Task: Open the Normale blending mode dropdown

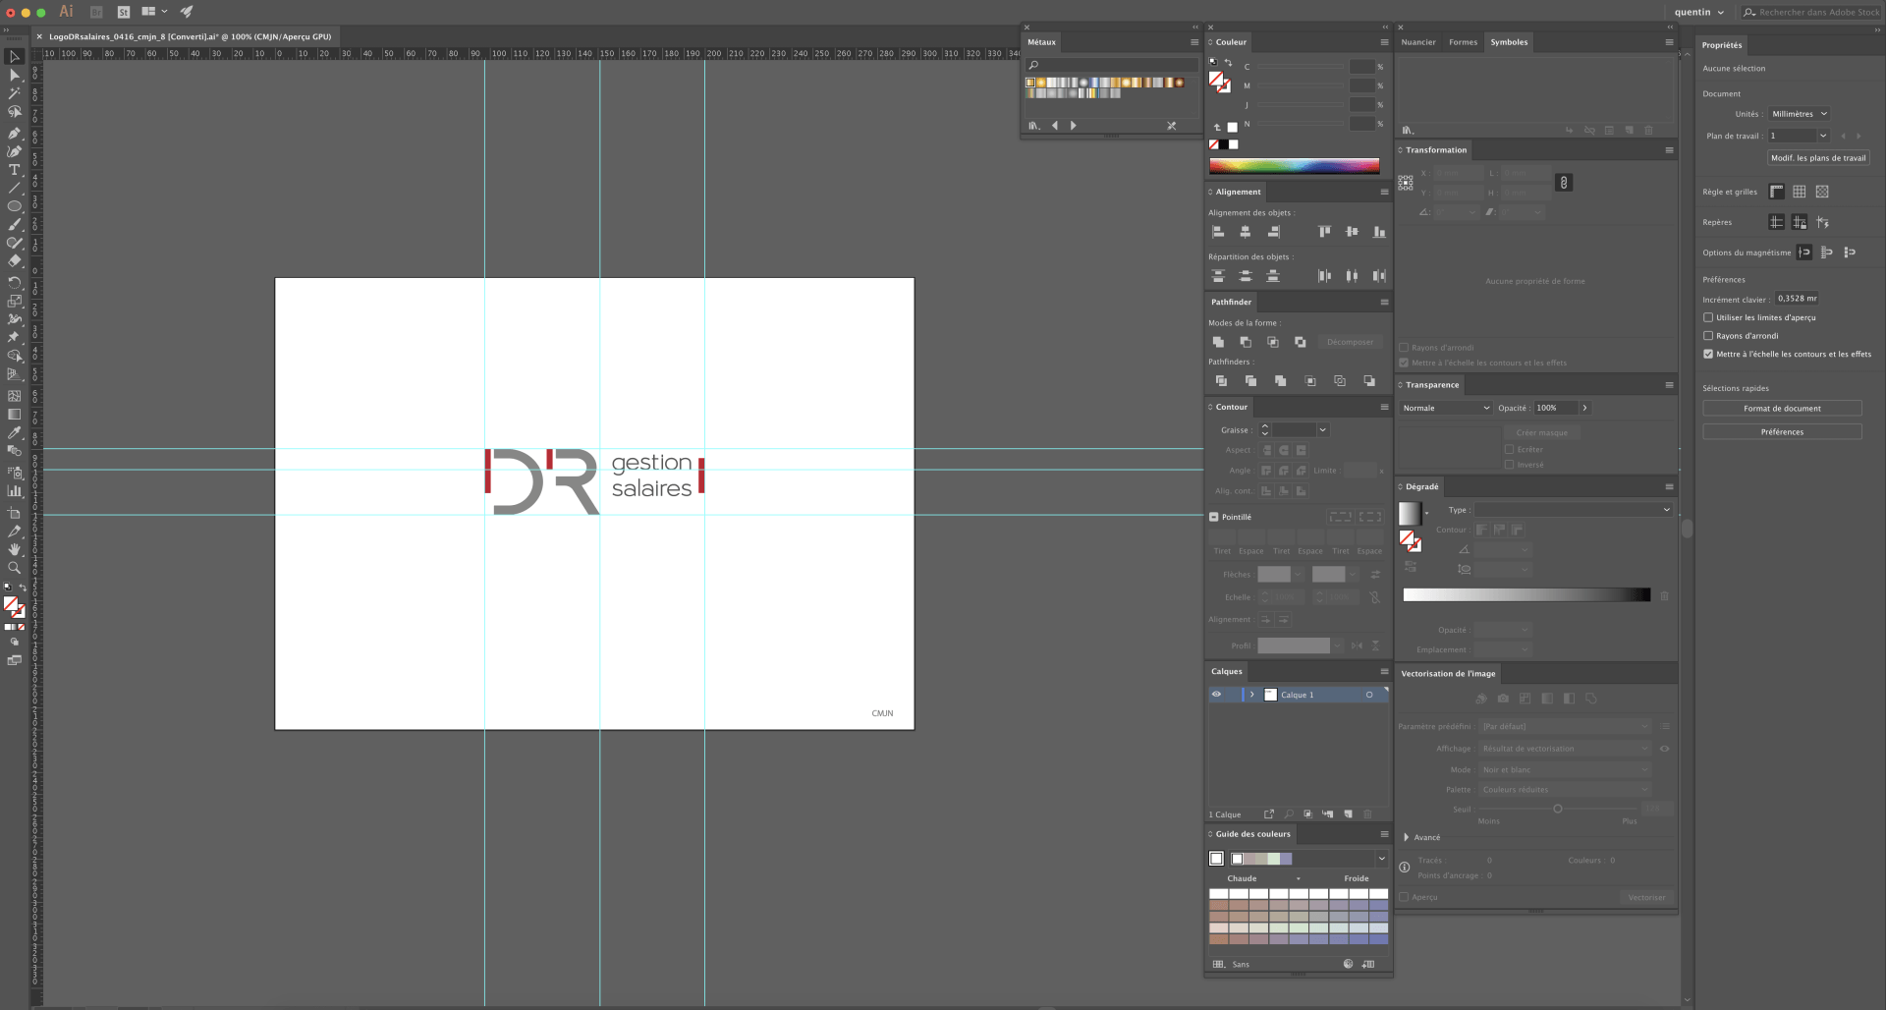Action: click(1444, 408)
